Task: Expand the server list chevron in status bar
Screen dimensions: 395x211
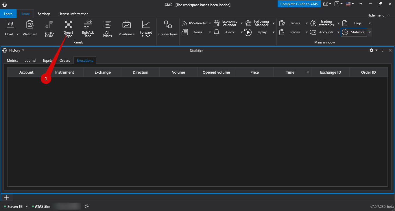Action: 27,206
